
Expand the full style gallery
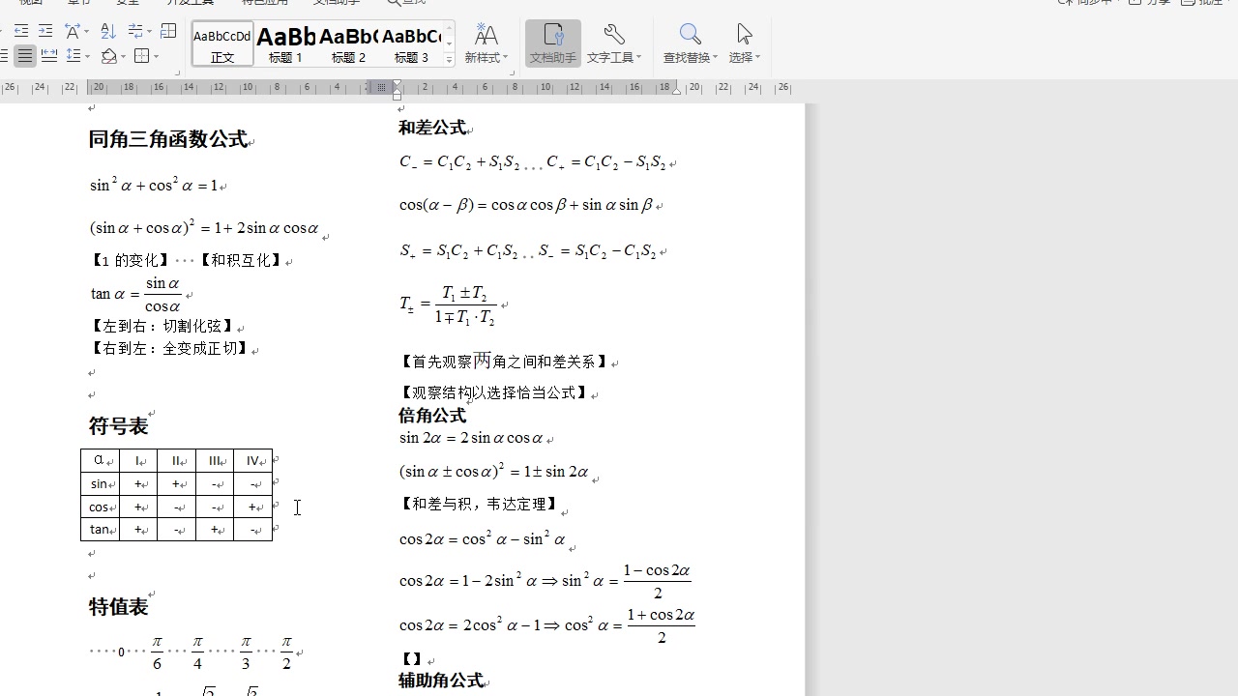449,60
